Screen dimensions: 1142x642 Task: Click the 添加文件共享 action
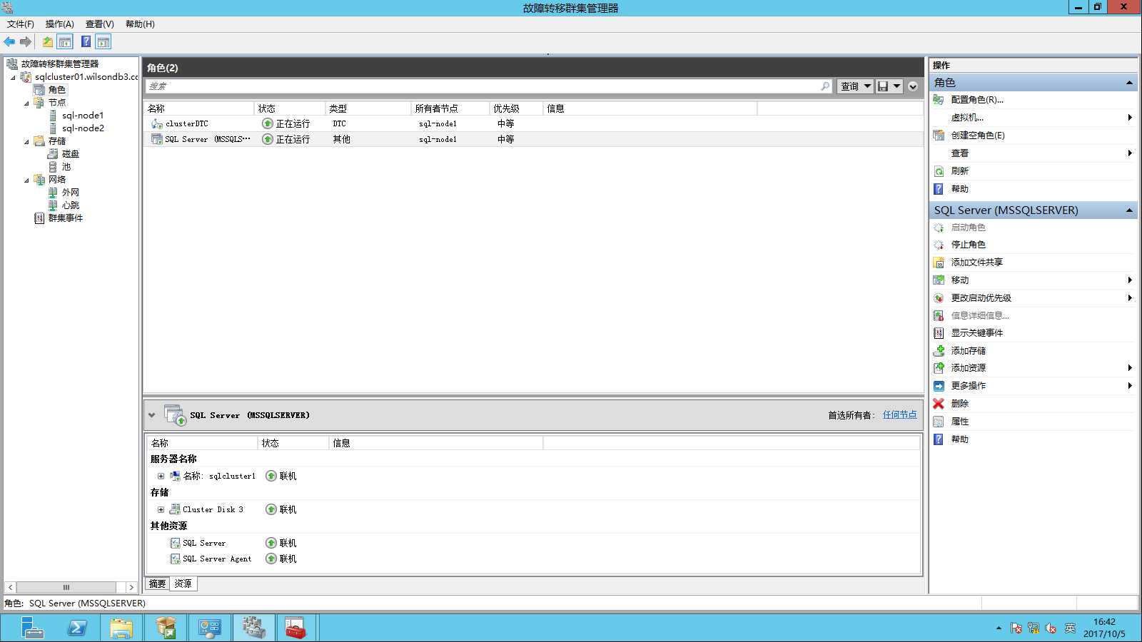point(976,263)
